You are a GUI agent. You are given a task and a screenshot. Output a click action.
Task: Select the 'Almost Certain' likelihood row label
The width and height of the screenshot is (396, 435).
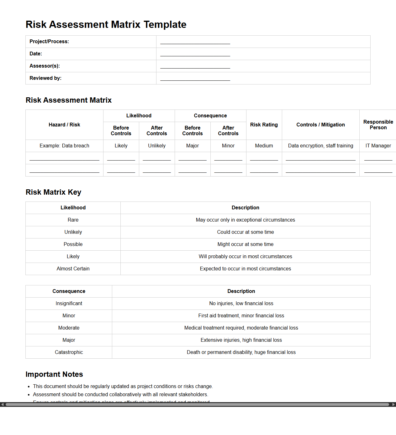click(73, 269)
